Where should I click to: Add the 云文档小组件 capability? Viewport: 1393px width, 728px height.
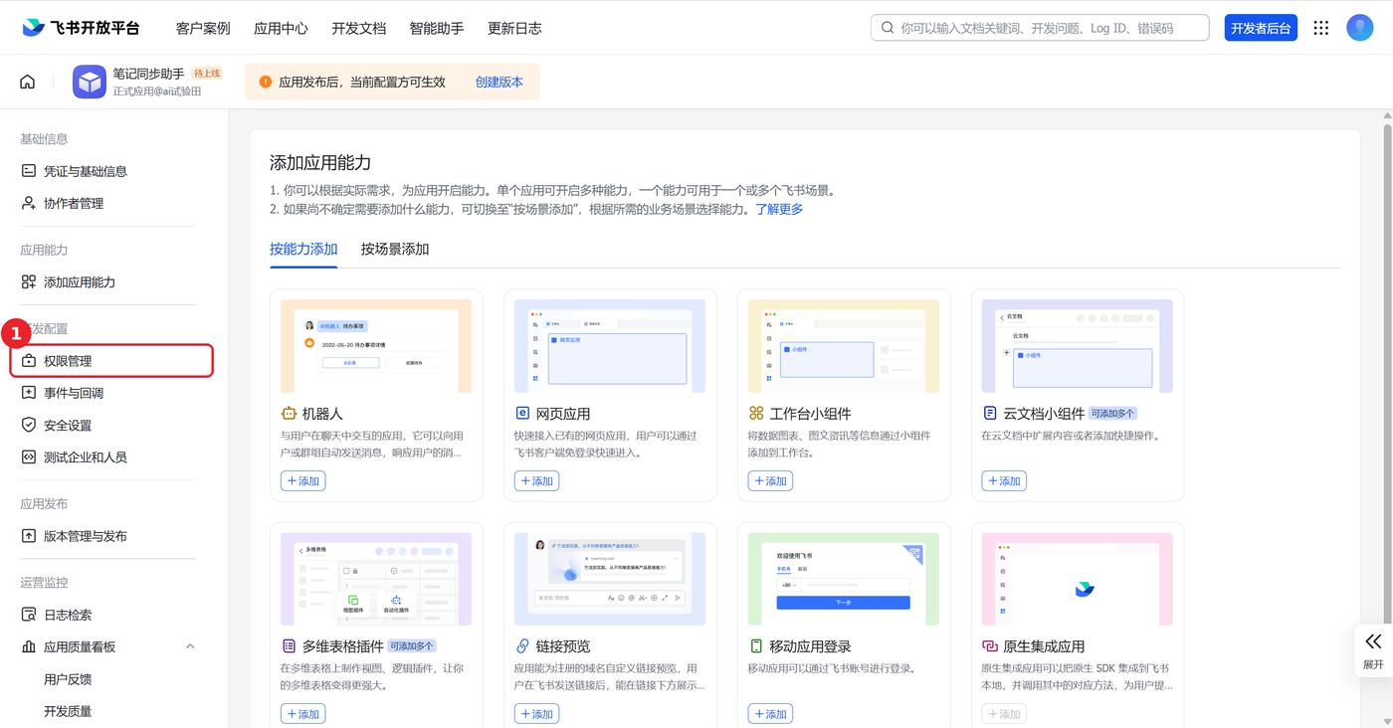(x=1004, y=480)
